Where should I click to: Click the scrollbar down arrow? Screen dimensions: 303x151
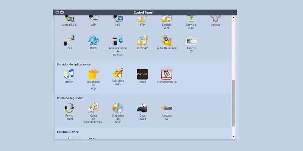coord(233,137)
